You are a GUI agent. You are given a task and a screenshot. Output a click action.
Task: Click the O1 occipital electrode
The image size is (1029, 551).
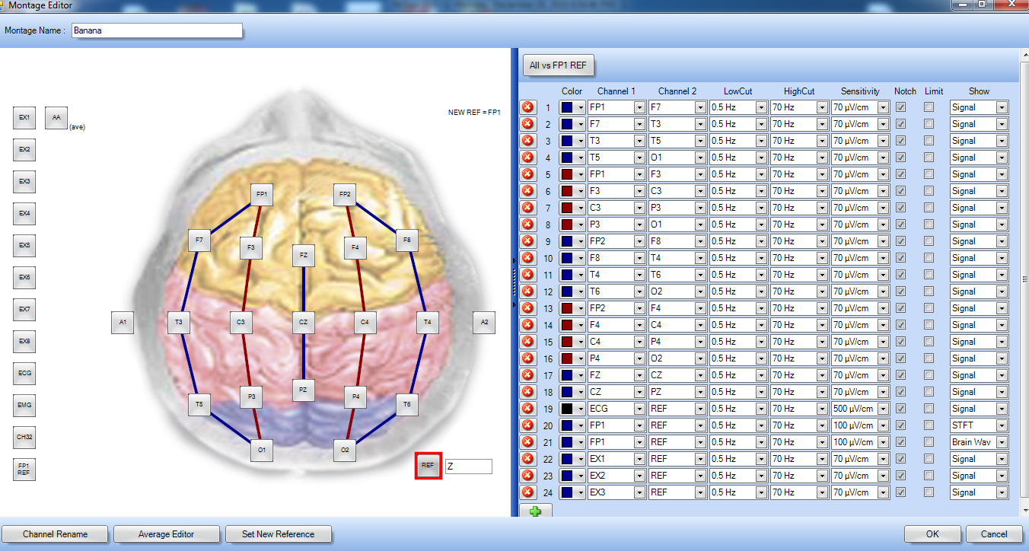coord(261,451)
